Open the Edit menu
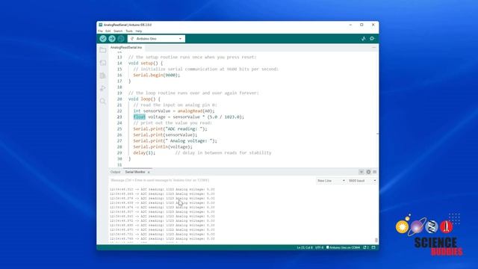 [x=108, y=31]
